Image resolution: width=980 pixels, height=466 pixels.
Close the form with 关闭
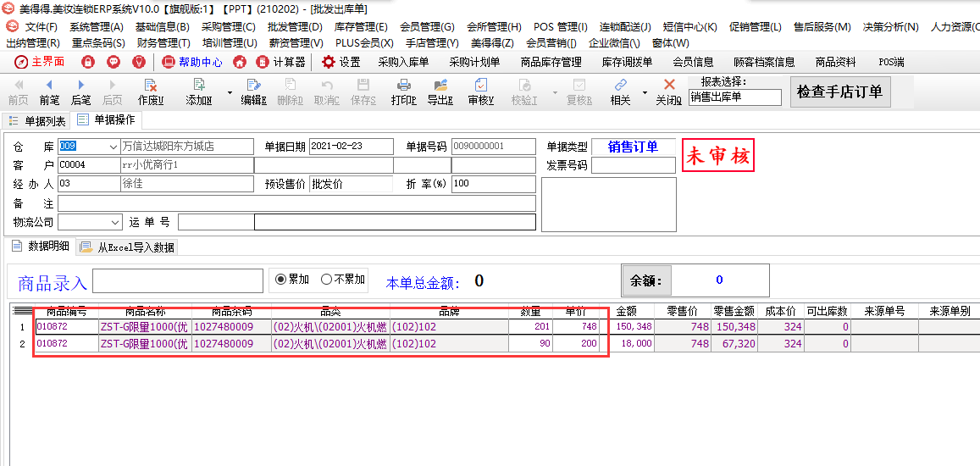669,92
